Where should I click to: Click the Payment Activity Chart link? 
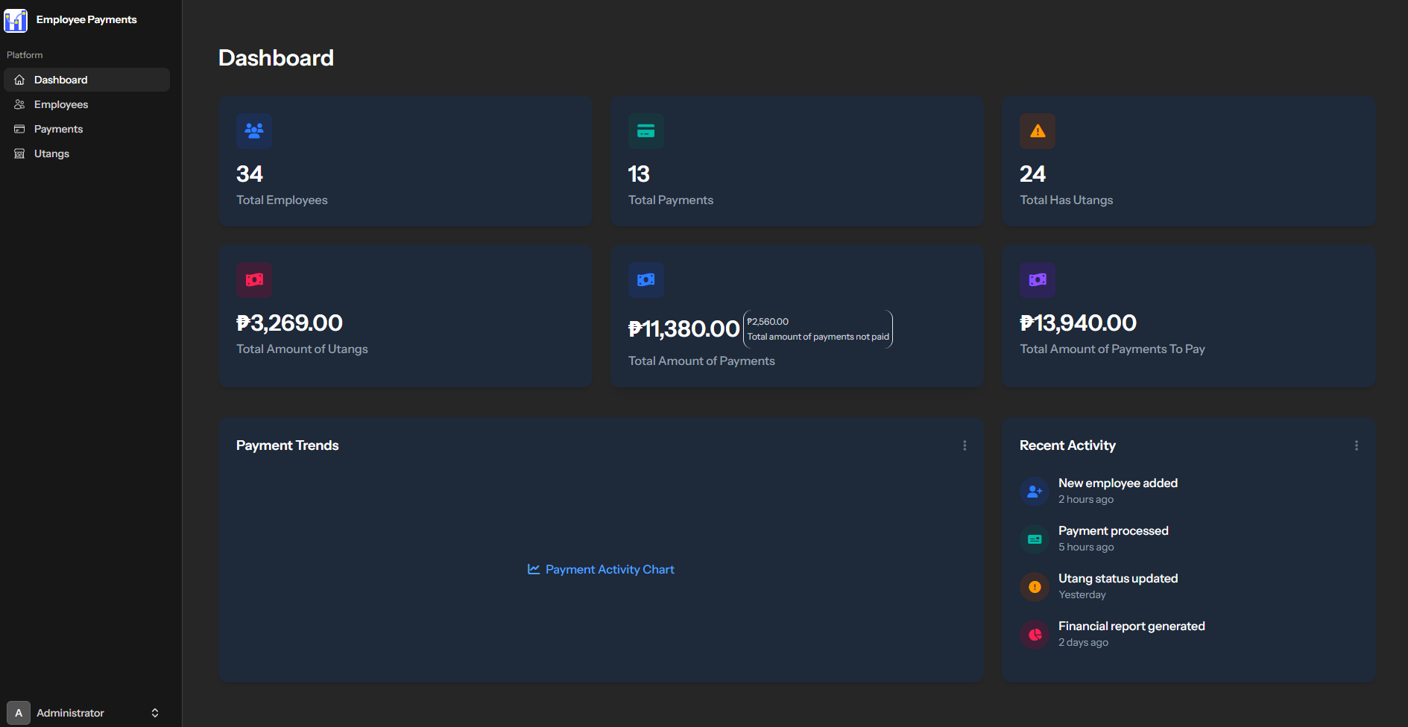(x=601, y=569)
